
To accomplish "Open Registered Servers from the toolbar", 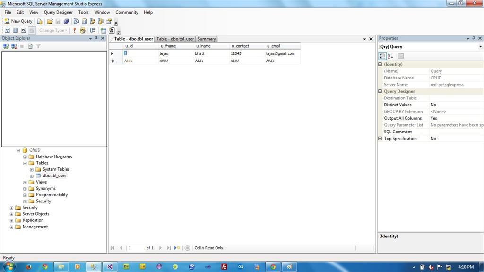I will tap(76, 21).
